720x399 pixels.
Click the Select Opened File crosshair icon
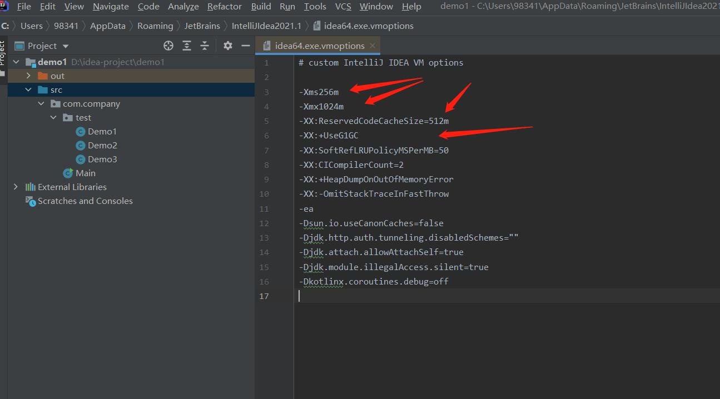tap(168, 46)
